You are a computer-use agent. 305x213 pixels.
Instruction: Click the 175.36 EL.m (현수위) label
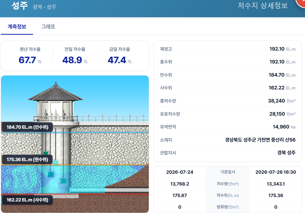[27, 159]
